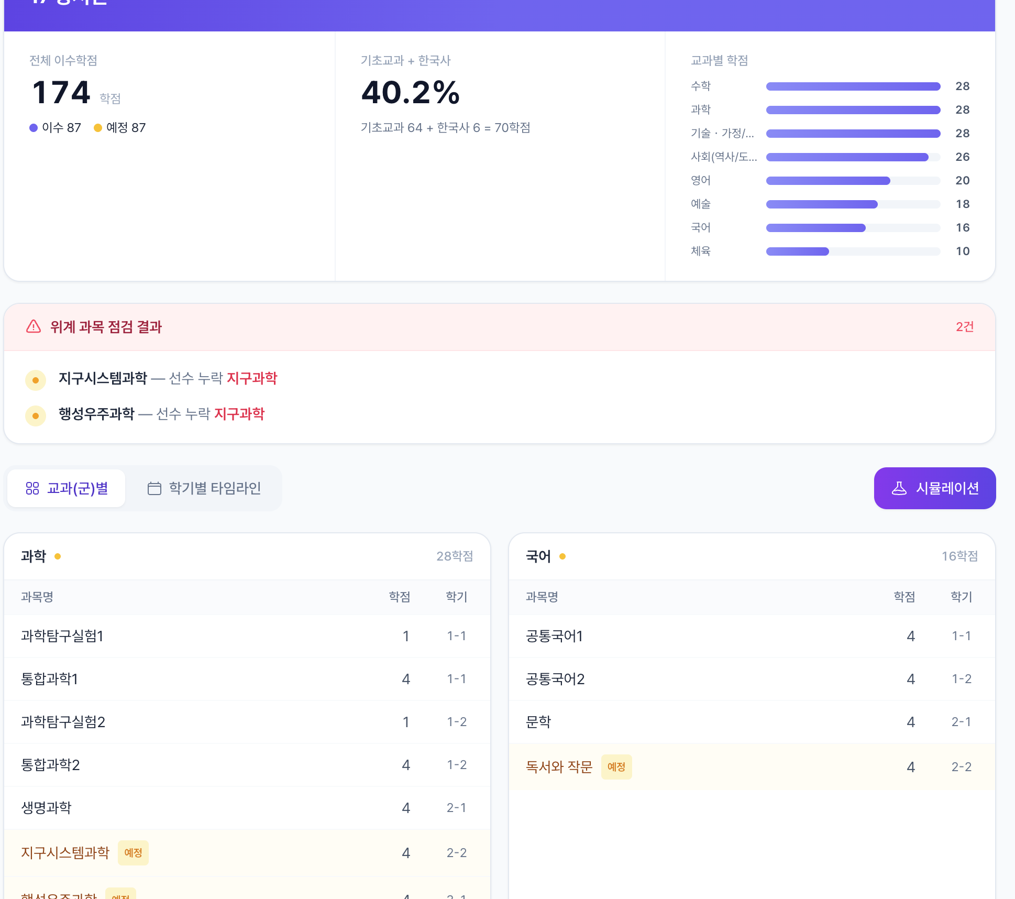Switch to 교과(군)별 tab
The height and width of the screenshot is (899, 1015).
point(67,488)
